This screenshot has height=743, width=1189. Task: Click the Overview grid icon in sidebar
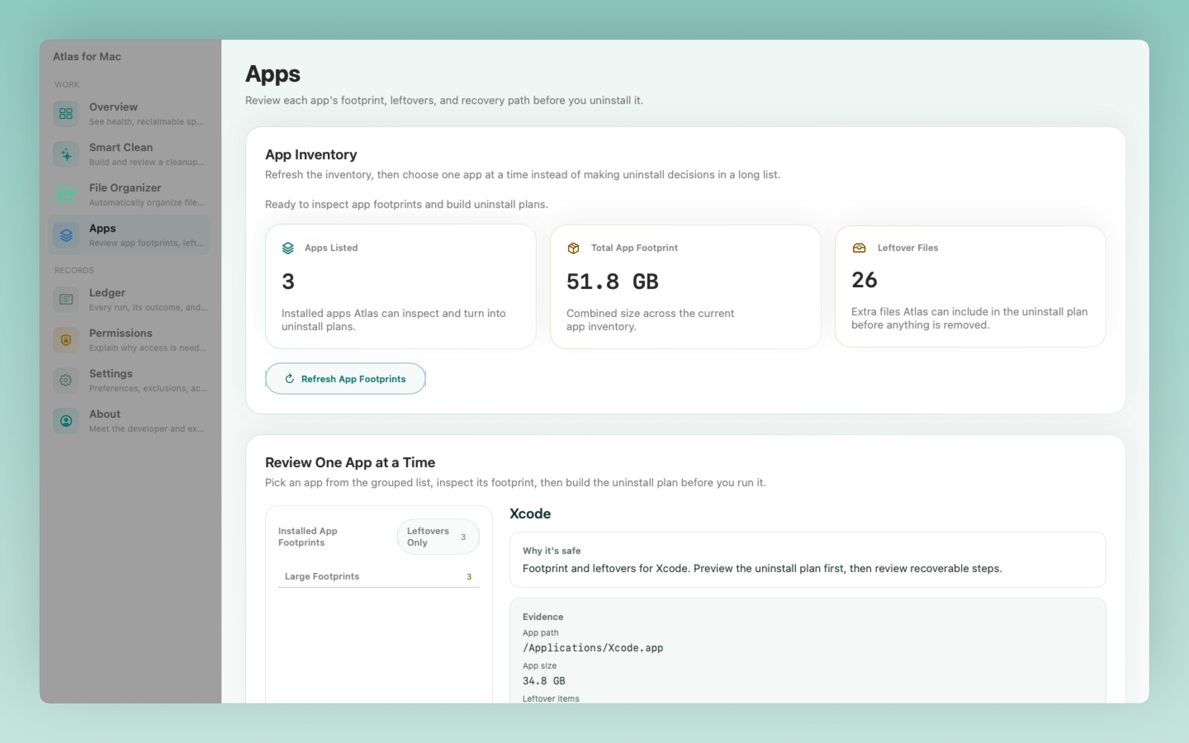click(x=66, y=114)
